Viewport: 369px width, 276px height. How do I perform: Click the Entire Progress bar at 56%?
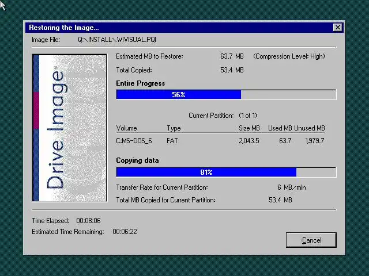(226, 94)
